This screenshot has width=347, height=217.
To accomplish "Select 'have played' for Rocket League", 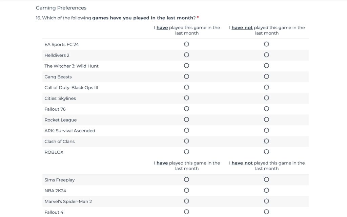I will [x=186, y=120].
